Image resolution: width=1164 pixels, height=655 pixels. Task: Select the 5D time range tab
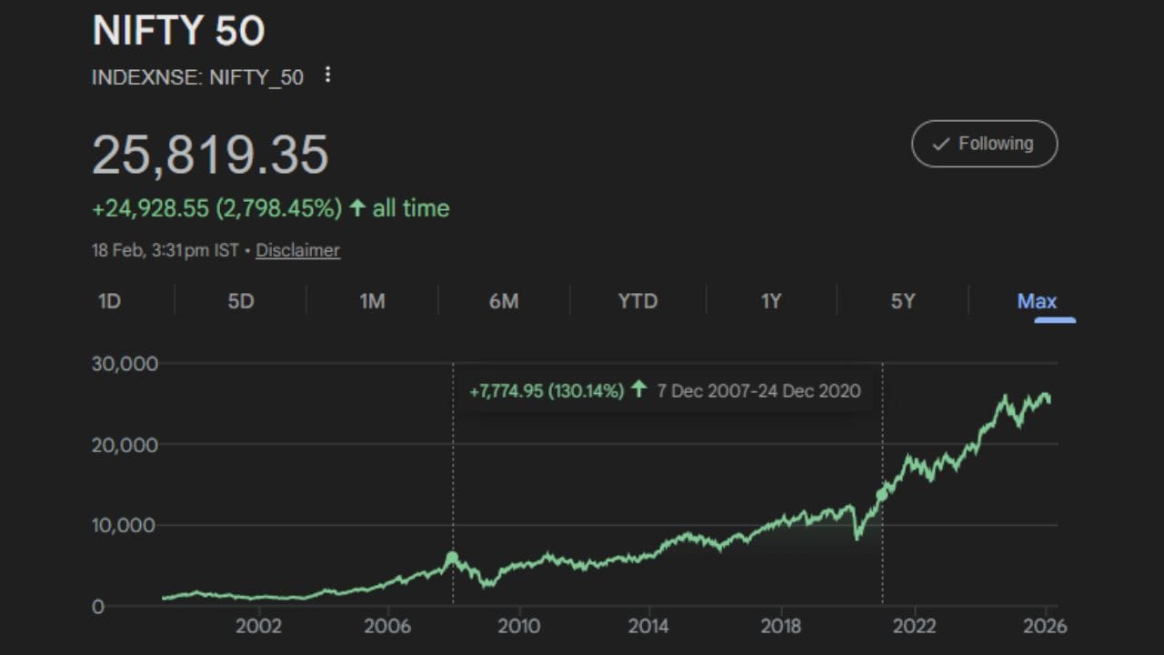click(240, 301)
